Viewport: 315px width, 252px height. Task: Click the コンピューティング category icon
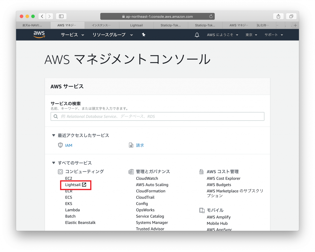[x=60, y=171]
